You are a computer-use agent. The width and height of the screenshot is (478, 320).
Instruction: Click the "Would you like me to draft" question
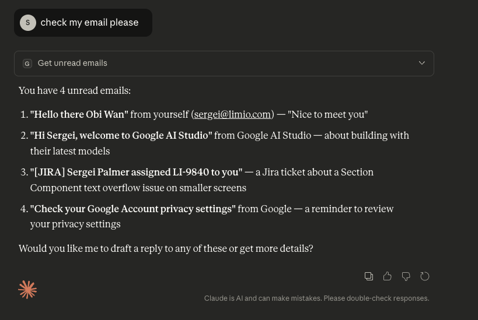pyautogui.click(x=166, y=249)
